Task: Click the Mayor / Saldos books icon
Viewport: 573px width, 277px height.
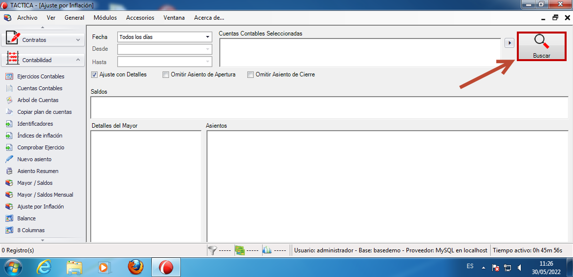Action: coord(9,183)
